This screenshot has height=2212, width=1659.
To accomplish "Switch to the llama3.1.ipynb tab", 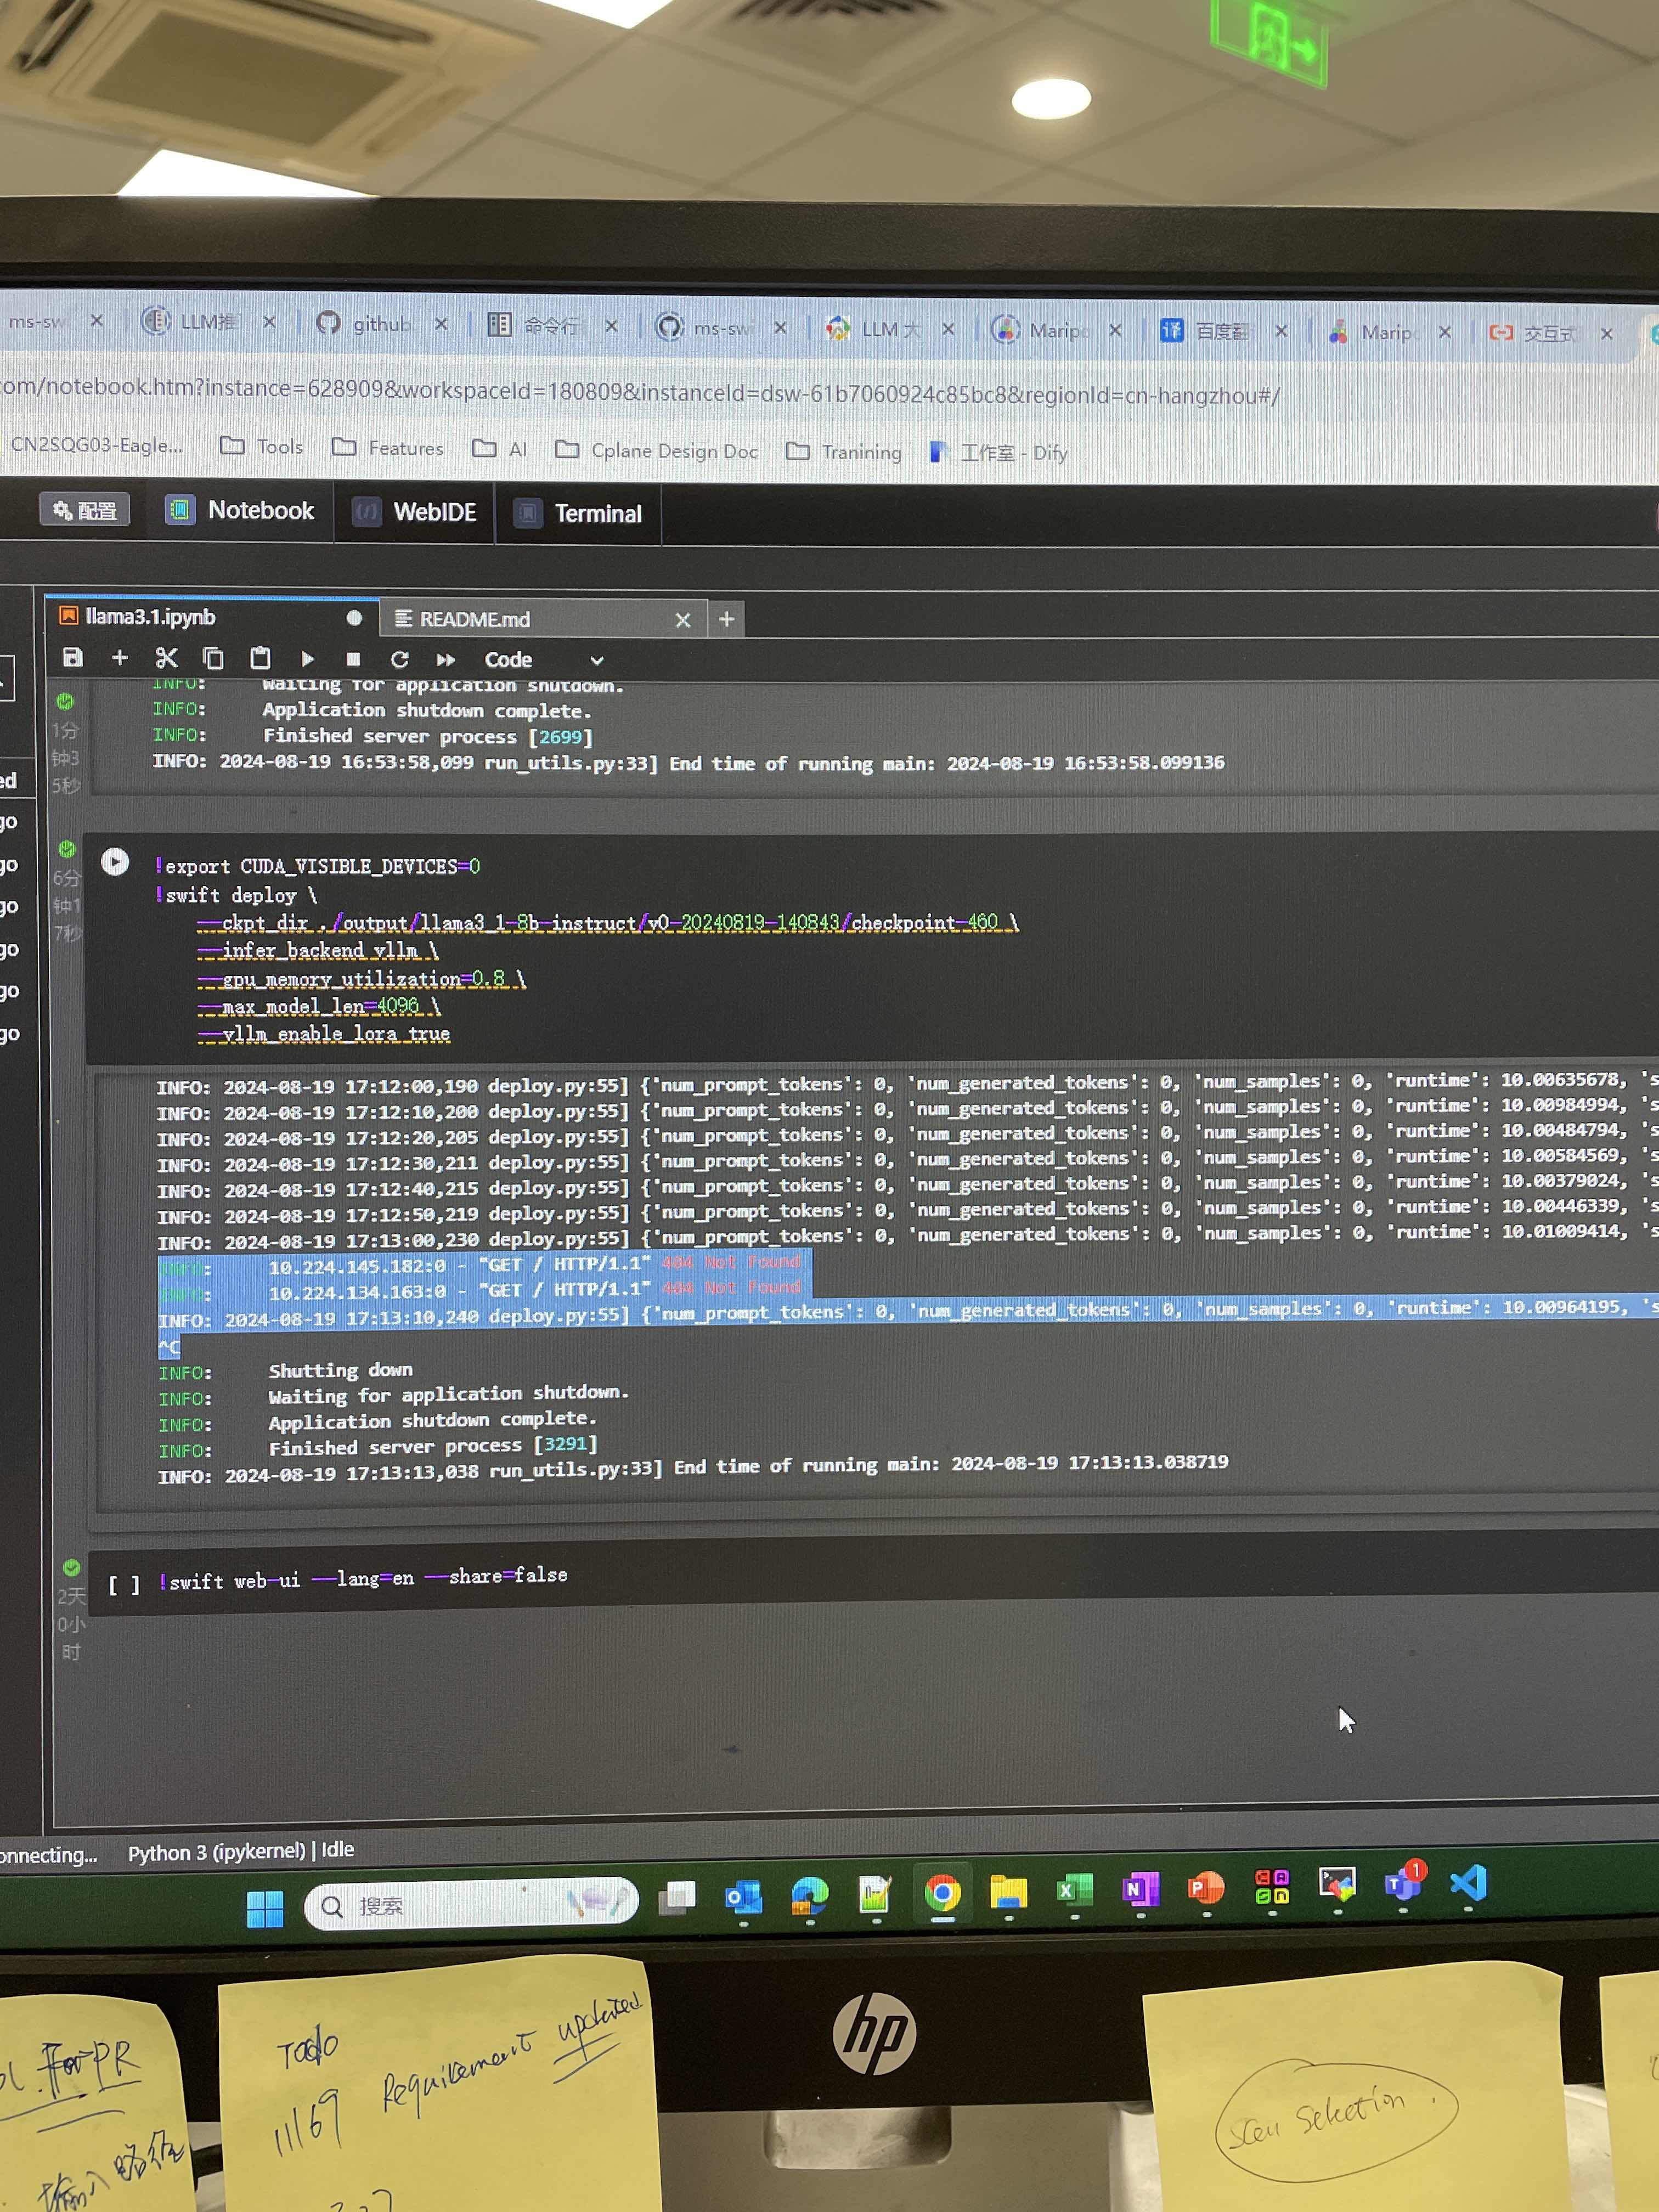I will tap(150, 617).
